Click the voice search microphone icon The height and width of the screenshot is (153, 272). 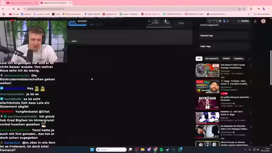click(x=165, y=21)
